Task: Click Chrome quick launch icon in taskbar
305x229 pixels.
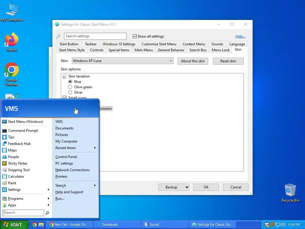Action: tap(34, 225)
